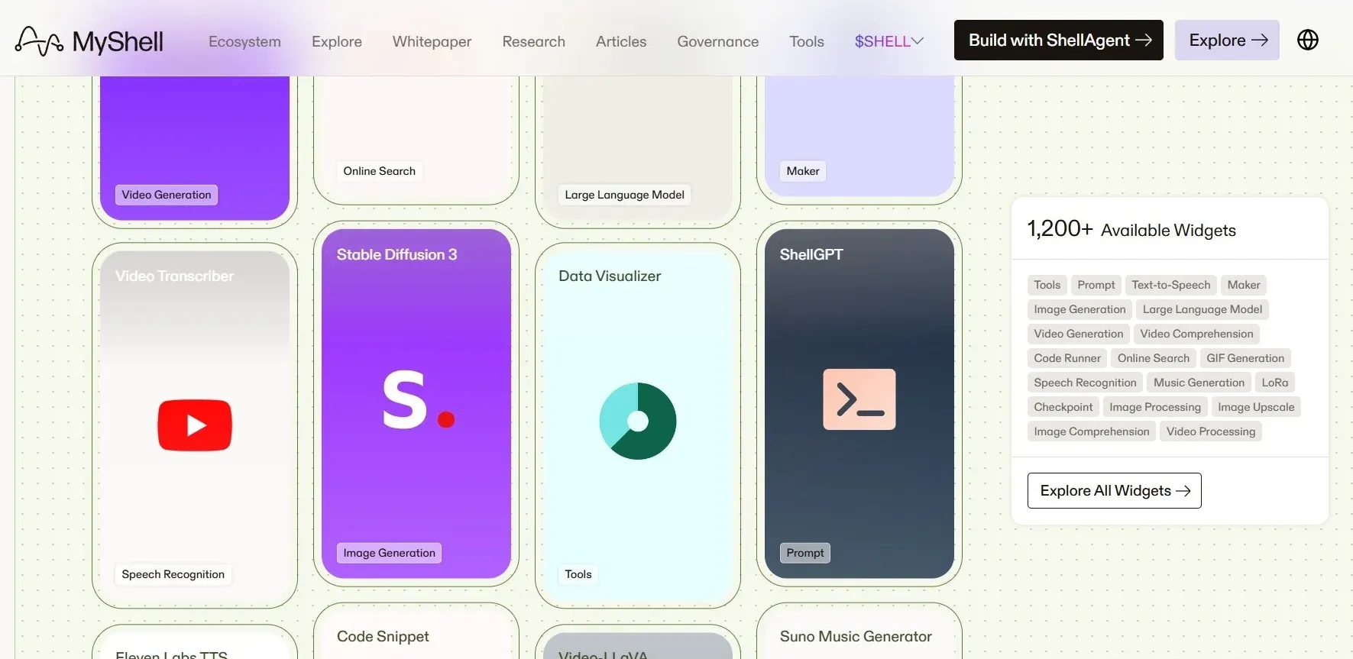Screen dimensions: 1353x659
Task: Open the Suno Music Generator widget card
Action: (859, 632)
